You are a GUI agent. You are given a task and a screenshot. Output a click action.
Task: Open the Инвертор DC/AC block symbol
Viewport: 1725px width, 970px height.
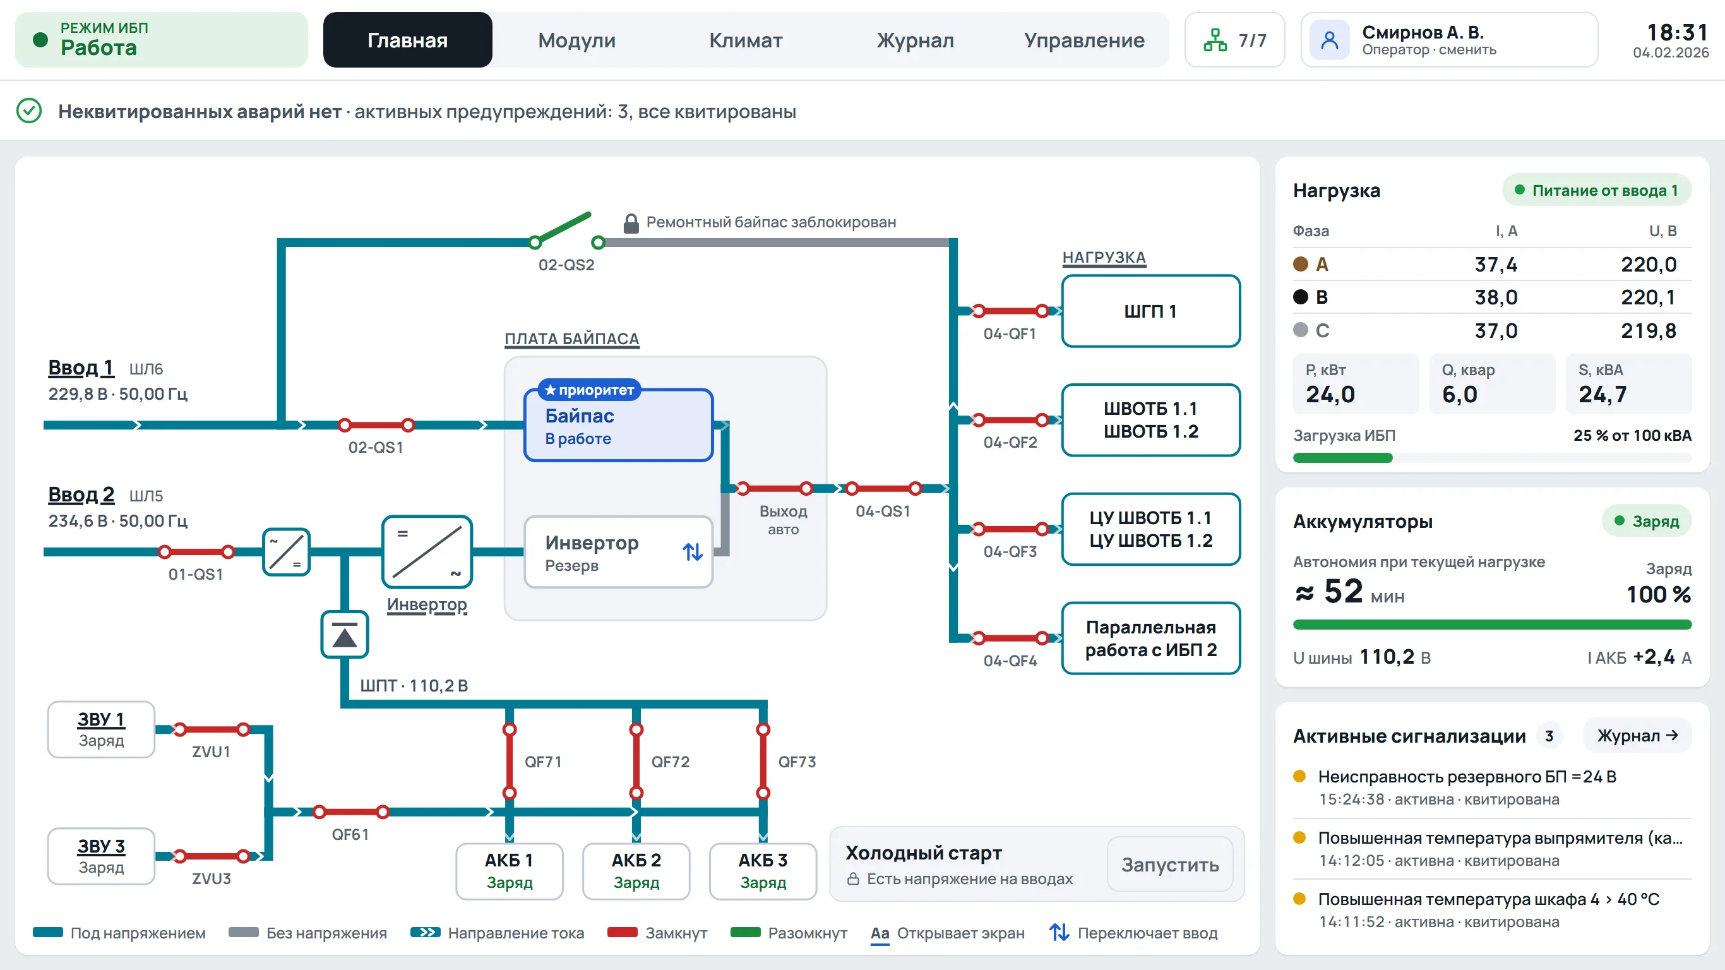(427, 552)
